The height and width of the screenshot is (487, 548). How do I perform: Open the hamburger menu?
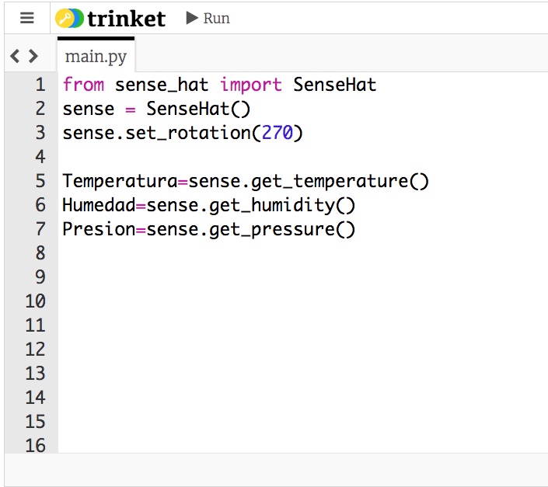[x=27, y=18]
